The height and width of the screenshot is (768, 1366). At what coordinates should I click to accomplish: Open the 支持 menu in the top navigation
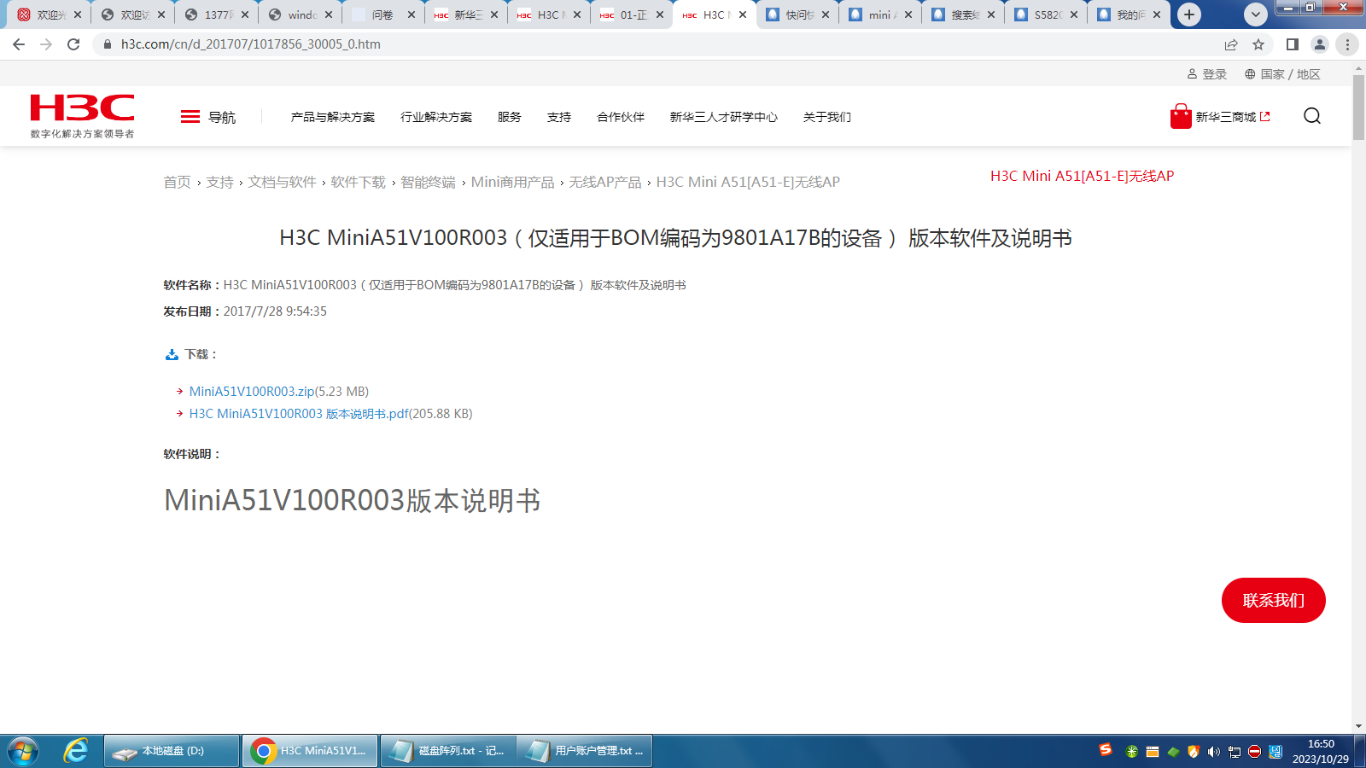coord(559,117)
